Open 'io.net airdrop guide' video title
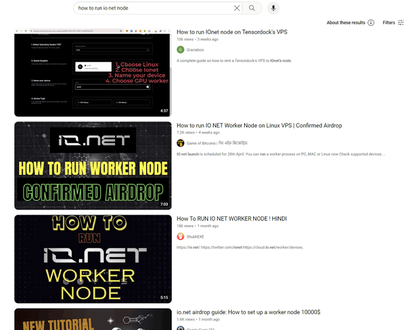The height and width of the screenshot is (330, 419). click(248, 312)
